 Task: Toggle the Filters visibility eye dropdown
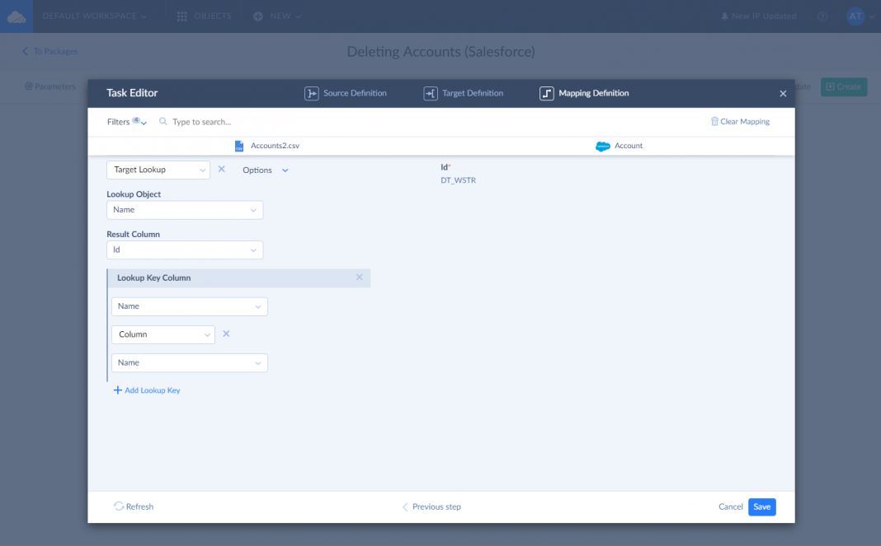tap(139, 122)
